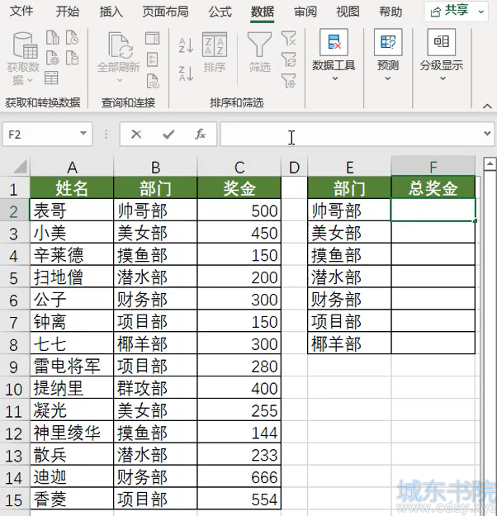Screen dimensions: 497x516
Task: Open the Outline (分级显示) icon
Action: 442,42
